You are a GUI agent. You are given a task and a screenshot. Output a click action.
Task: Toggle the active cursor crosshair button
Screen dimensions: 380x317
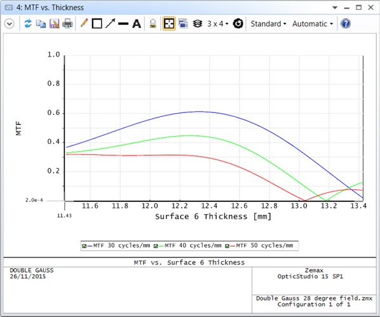[x=169, y=24]
